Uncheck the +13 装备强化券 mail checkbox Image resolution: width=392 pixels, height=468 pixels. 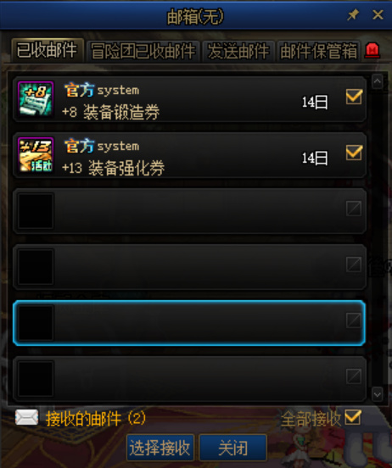coord(354,153)
